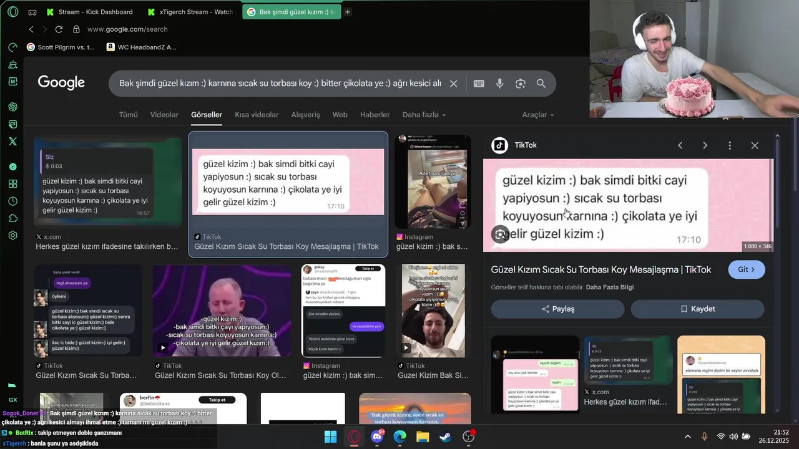The width and height of the screenshot is (799, 449).
Task: Switch to the Videolar tab
Action: [164, 115]
